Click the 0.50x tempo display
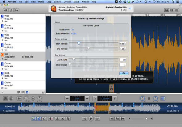The width and height of the screenshot is (182, 127). click(77, 99)
